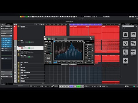Select the Object Selection arrow tool
Viewport: 138px width, 103px height.
(x=33, y=17)
